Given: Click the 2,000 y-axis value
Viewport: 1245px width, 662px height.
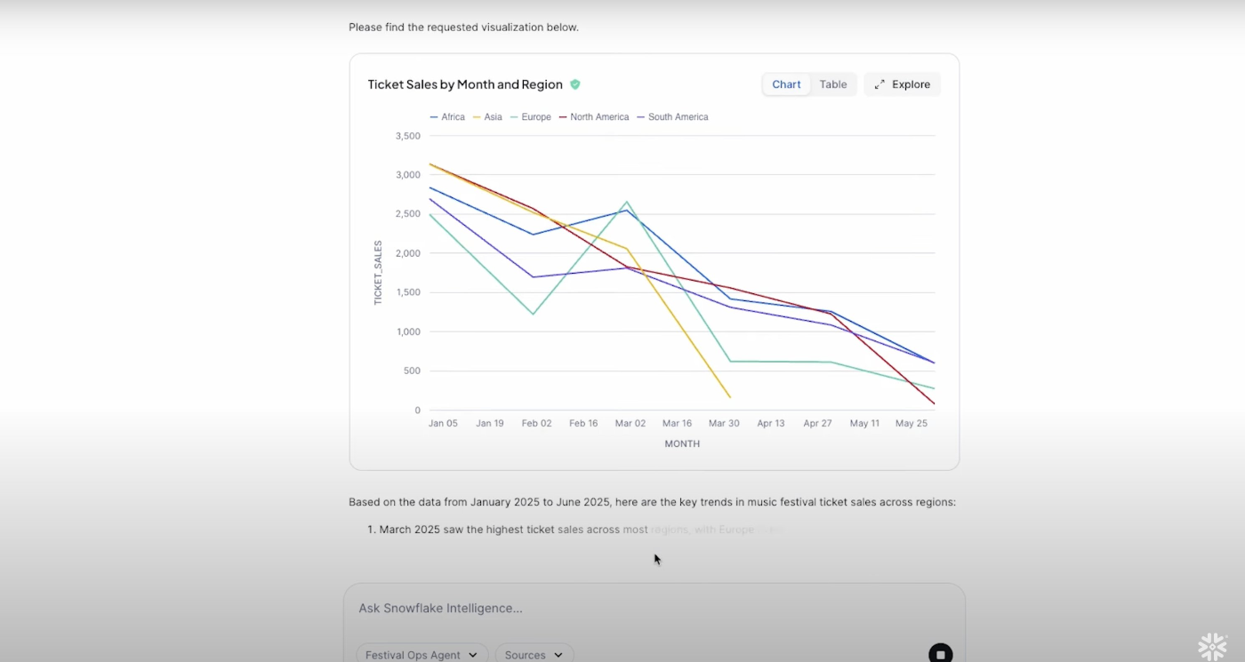Looking at the screenshot, I should click(x=407, y=253).
